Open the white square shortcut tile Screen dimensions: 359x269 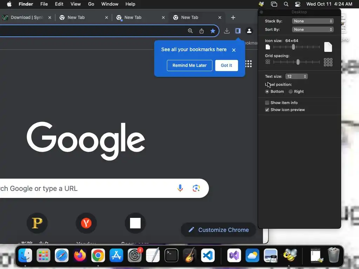click(x=135, y=223)
